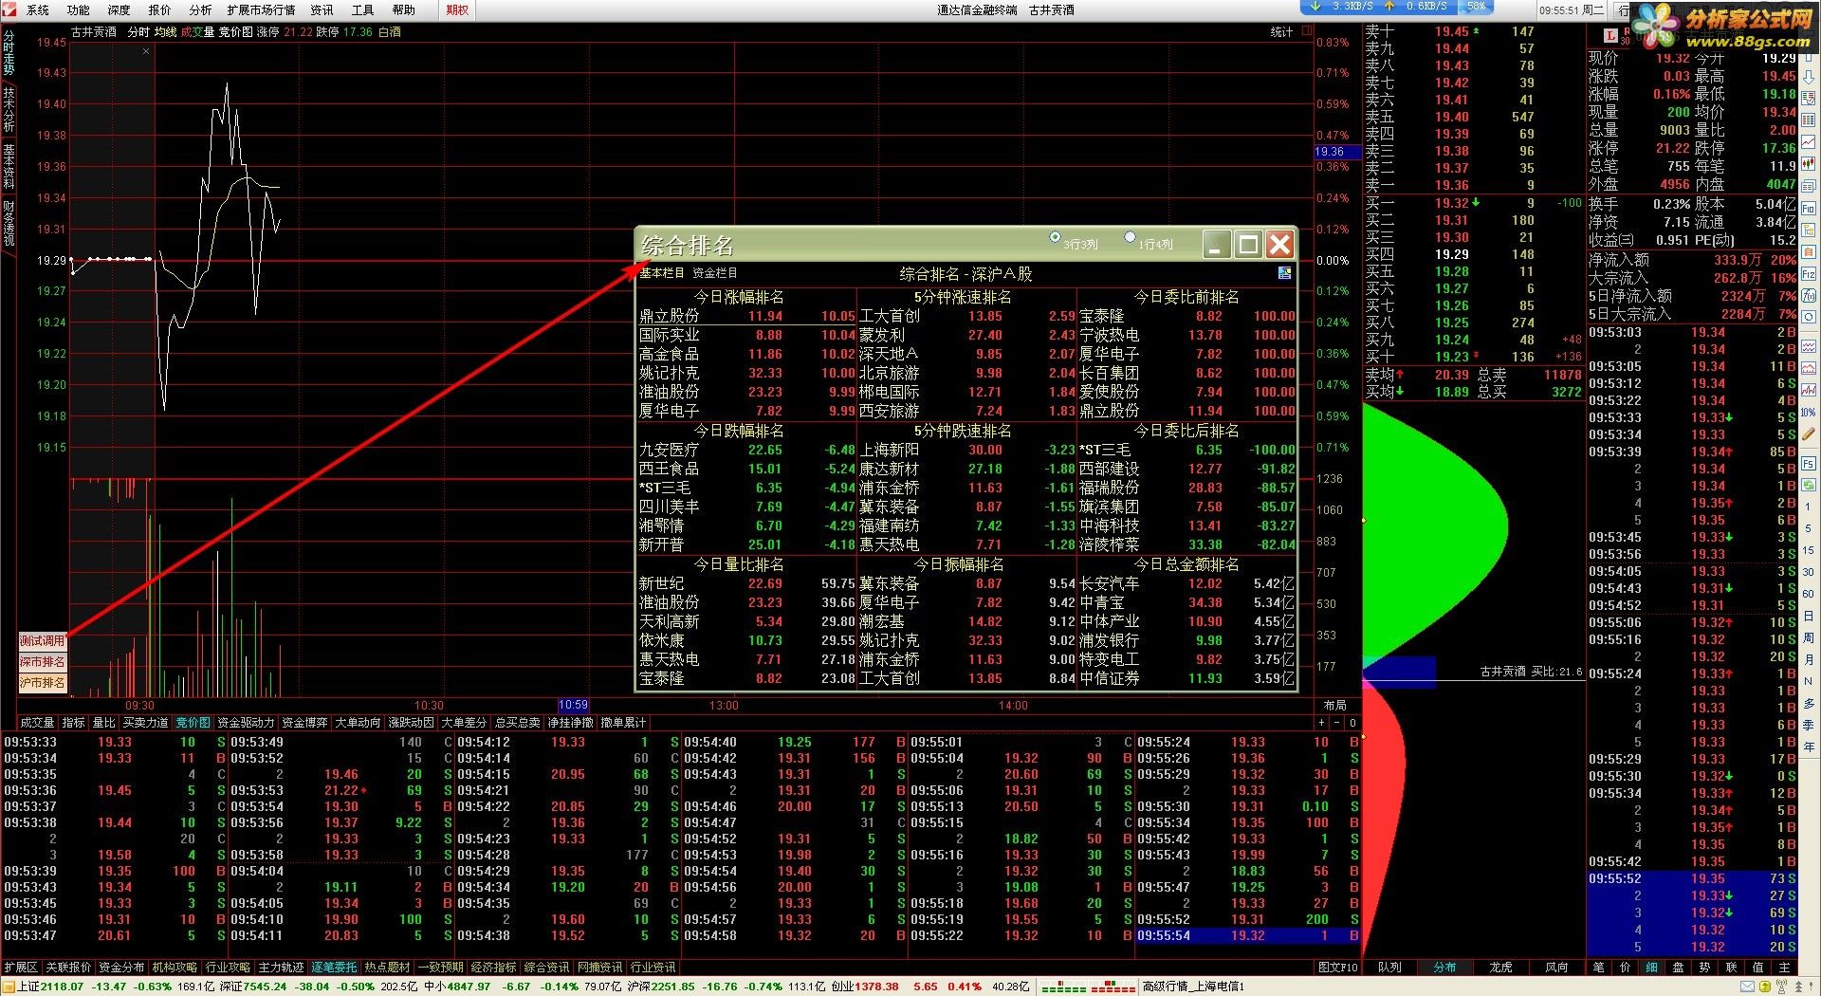Switch to the 资金分布 bottom tab

coord(121,968)
